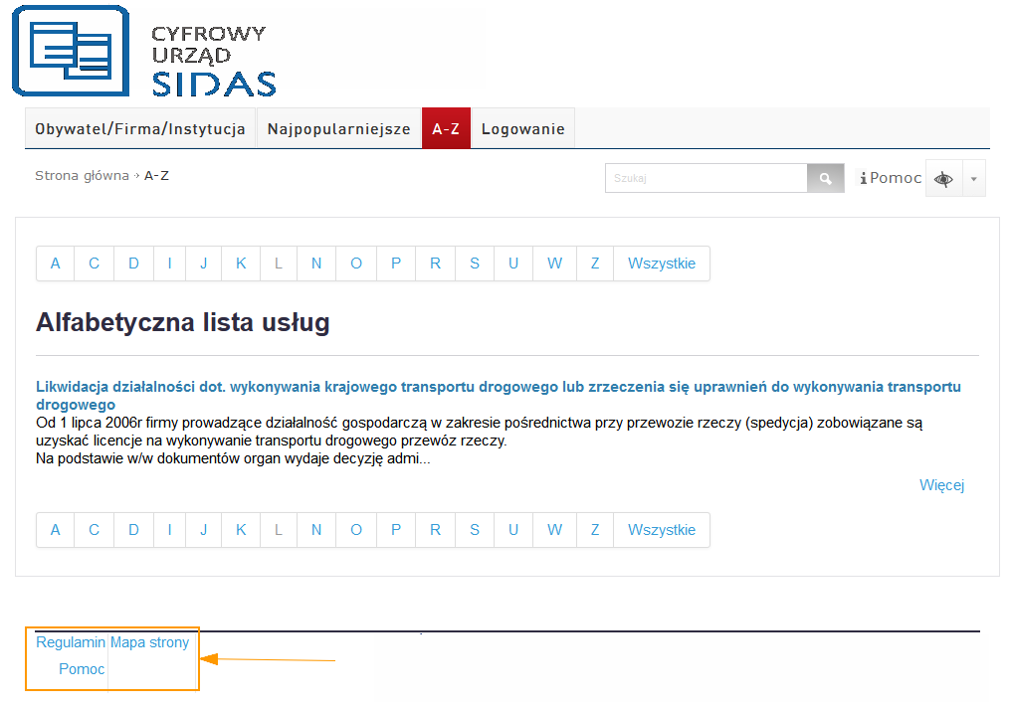
Task: Open the Regulamin footer link
Action: 71,642
